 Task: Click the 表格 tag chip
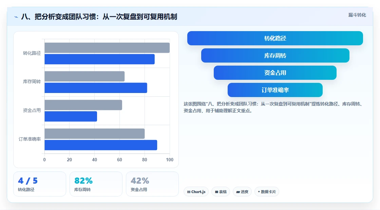coord(221,192)
